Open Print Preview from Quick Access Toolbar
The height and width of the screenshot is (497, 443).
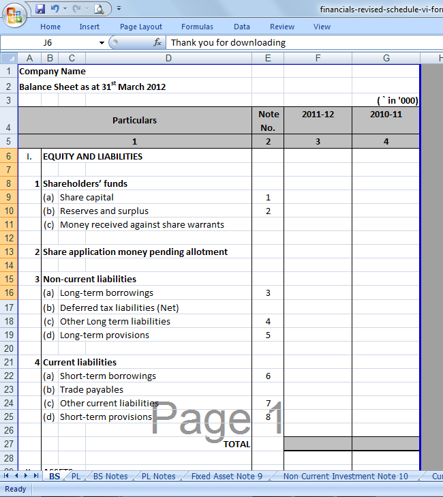99,9
